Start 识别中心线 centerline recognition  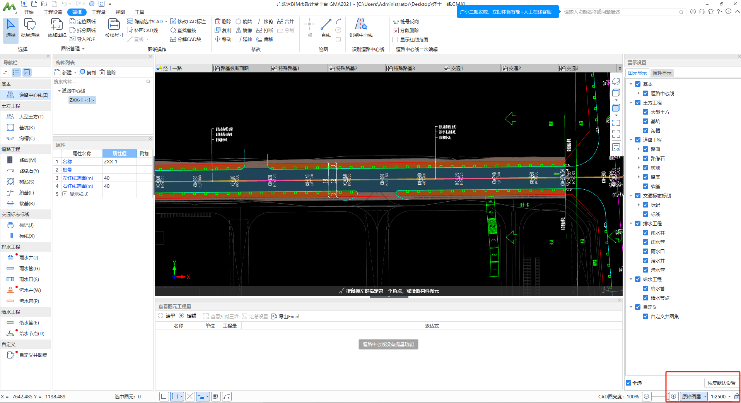[361, 29]
